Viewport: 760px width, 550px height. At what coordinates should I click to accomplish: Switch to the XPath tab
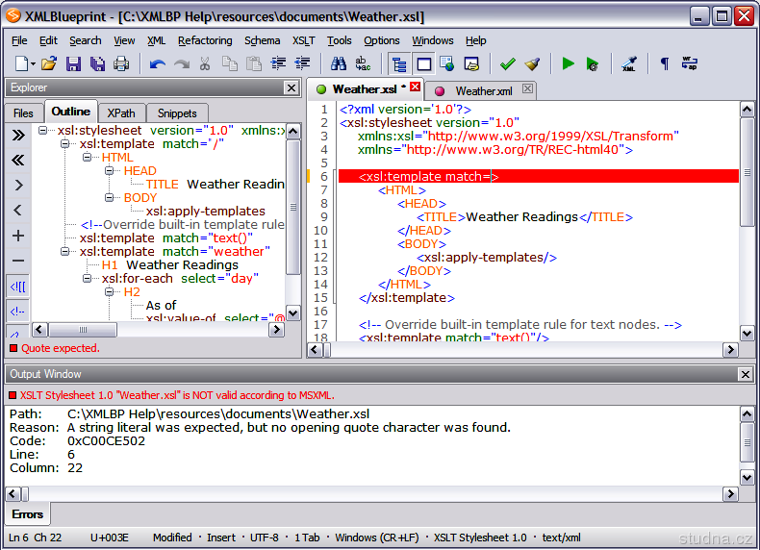click(x=121, y=112)
